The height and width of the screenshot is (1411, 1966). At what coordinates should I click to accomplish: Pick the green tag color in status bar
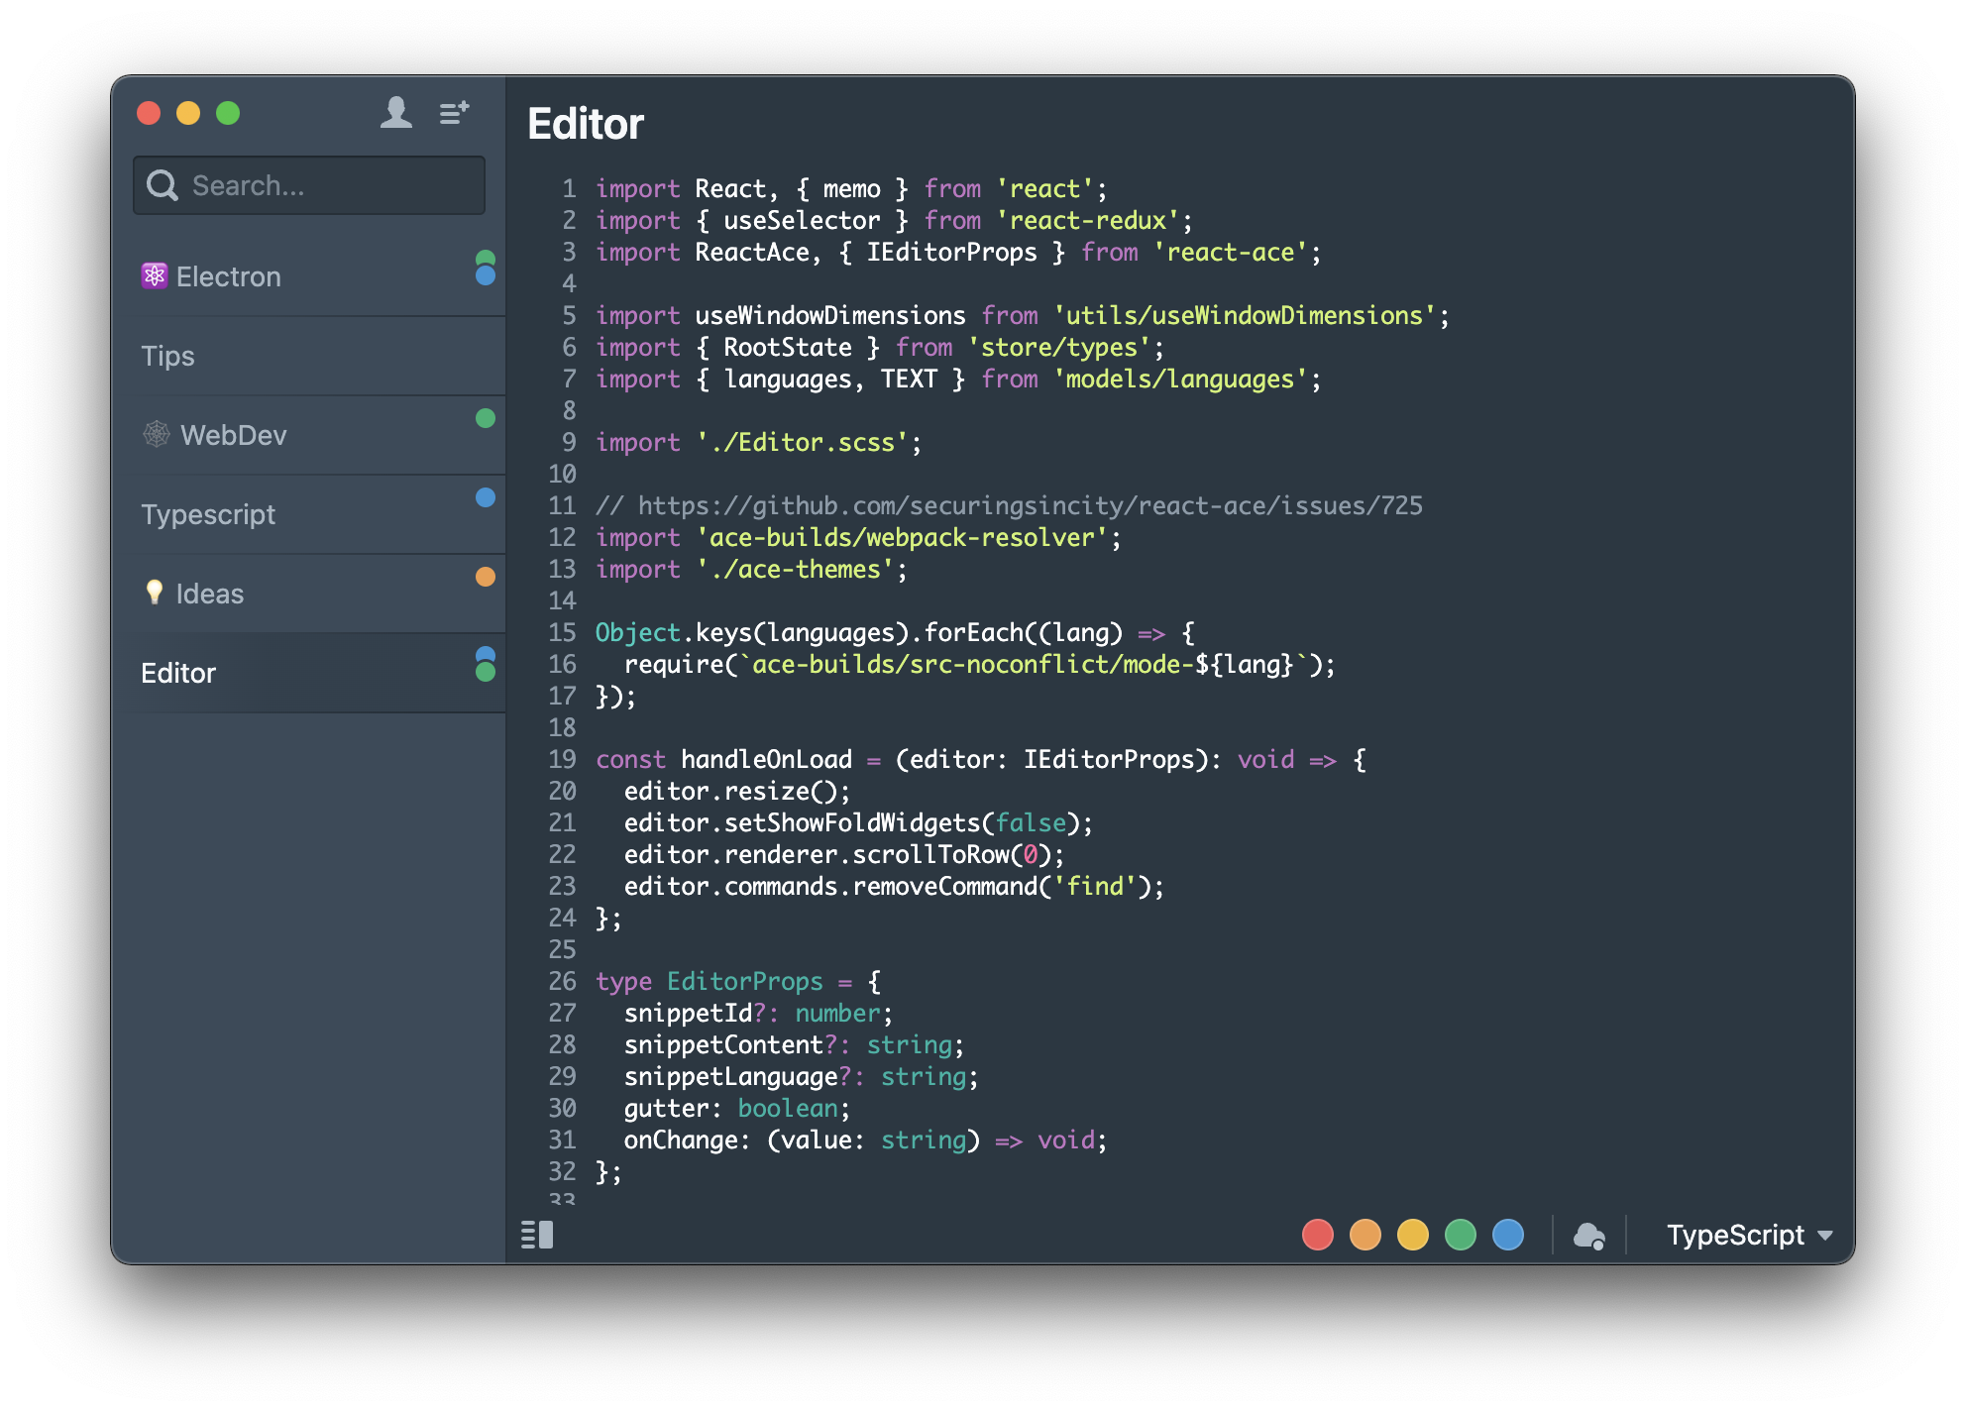(x=1461, y=1235)
